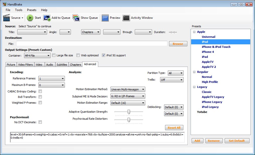Enable the 8x8 Transform checkbox

[40, 97]
